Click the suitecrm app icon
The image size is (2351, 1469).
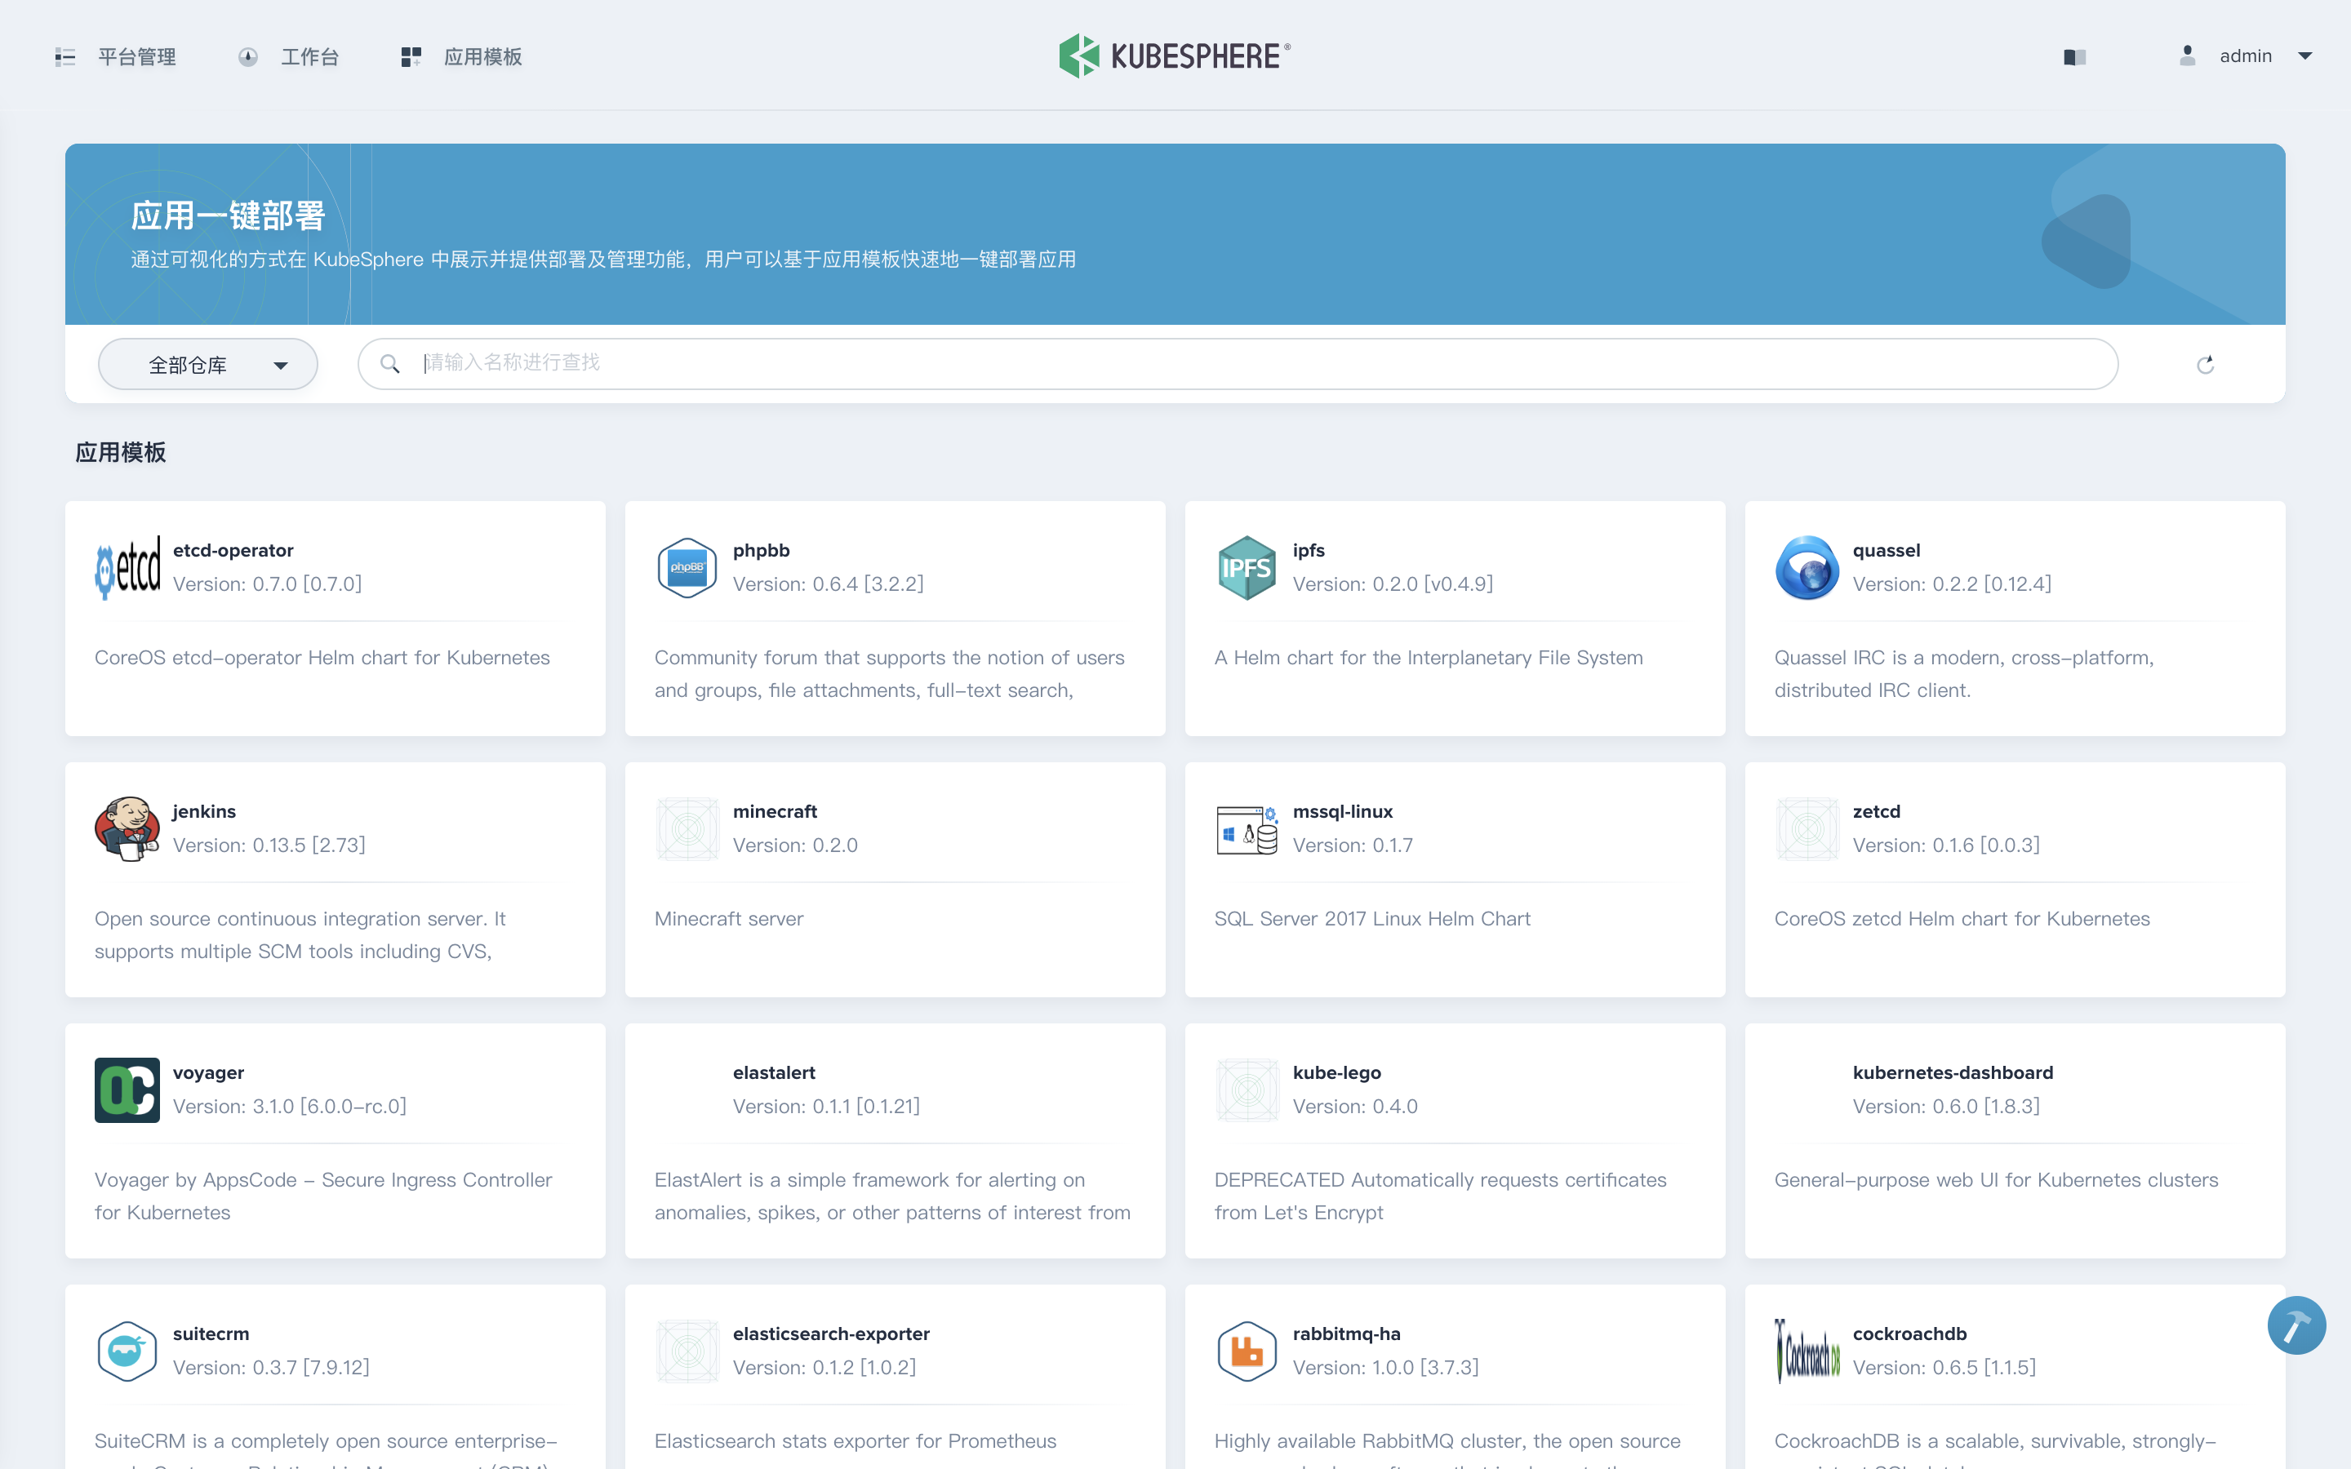127,1351
